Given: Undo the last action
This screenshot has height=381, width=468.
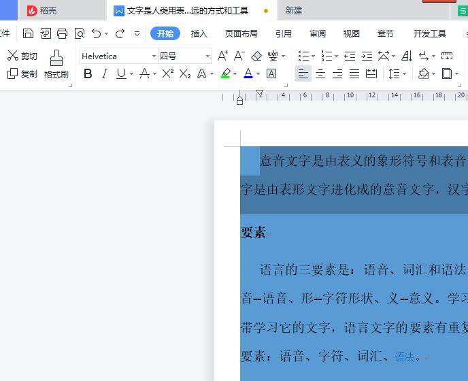Looking at the screenshot, I should click(x=96, y=33).
